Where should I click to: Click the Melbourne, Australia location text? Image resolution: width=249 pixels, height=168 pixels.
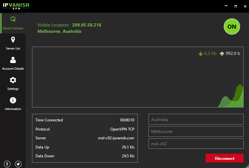pyautogui.click(x=59, y=31)
